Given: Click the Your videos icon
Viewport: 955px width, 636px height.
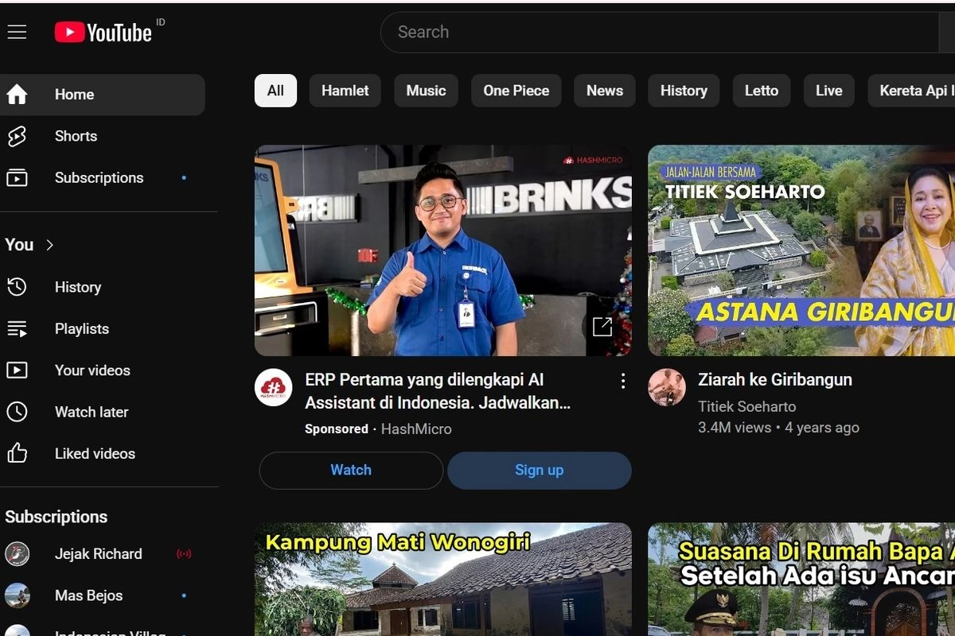Looking at the screenshot, I should coord(17,370).
